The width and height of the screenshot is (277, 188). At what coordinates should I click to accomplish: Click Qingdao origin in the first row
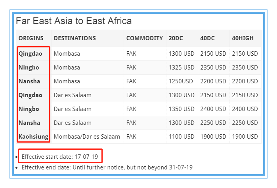coord(30,54)
